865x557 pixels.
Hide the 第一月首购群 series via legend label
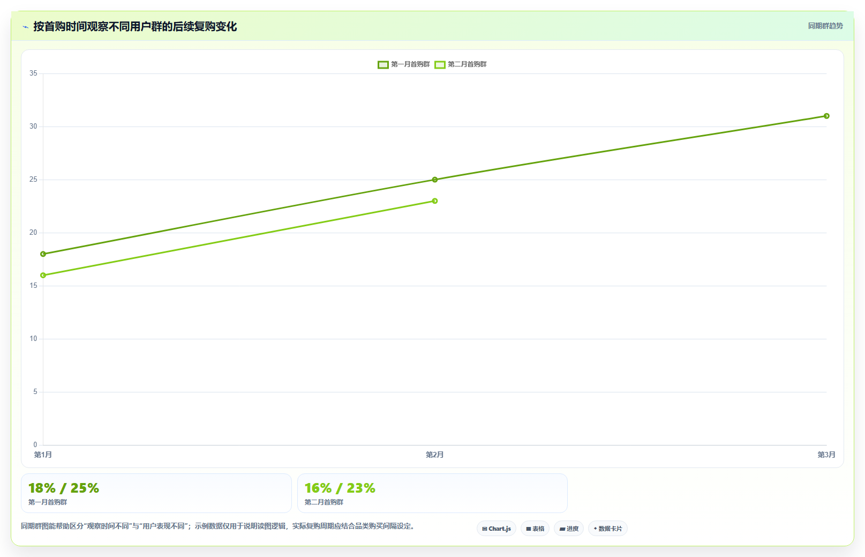(x=410, y=64)
